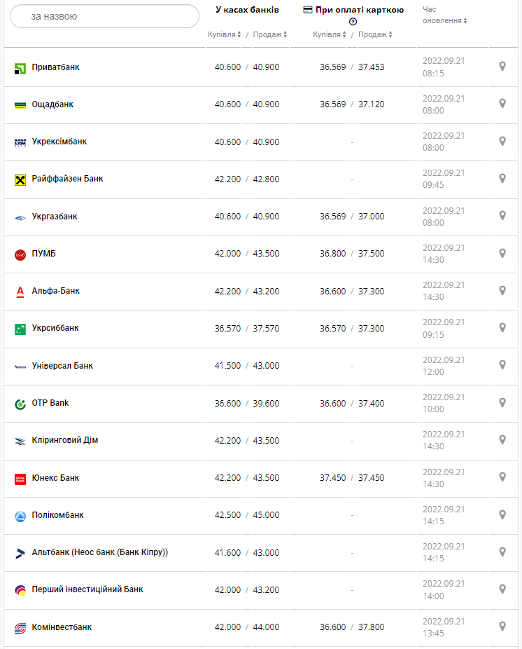Sort by Продаж under При оплаті карткою

pos(375,34)
